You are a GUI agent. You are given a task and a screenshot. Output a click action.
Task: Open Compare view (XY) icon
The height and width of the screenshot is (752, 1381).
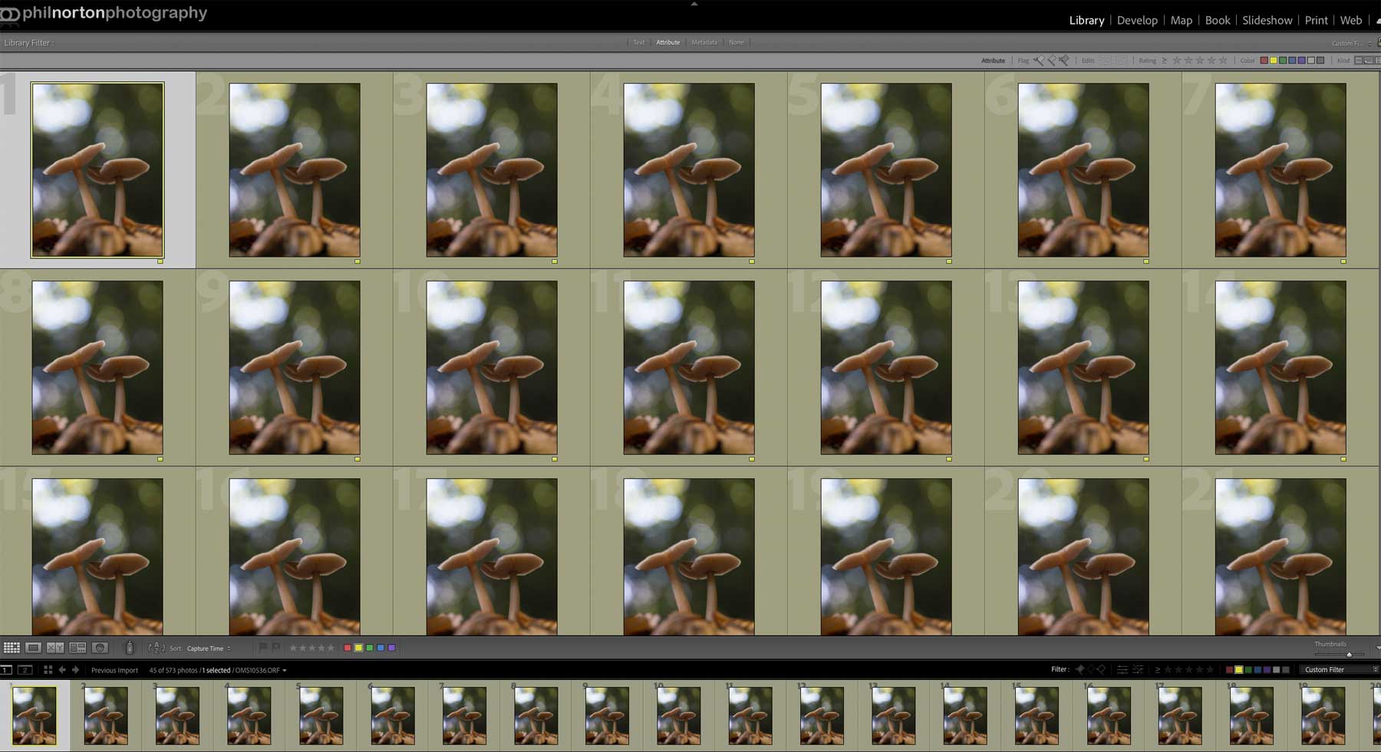point(55,648)
